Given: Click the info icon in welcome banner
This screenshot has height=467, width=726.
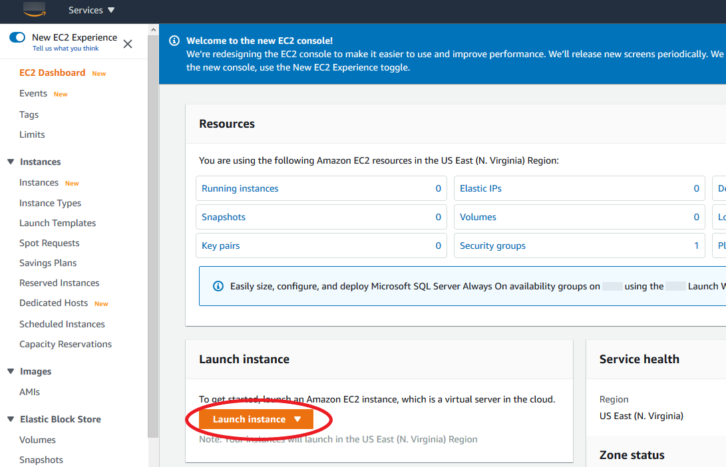Looking at the screenshot, I should 174,41.
